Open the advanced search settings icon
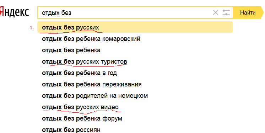 point(226,12)
